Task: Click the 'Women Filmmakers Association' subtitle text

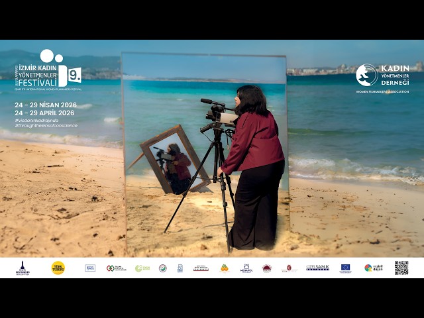Action: coord(382,91)
